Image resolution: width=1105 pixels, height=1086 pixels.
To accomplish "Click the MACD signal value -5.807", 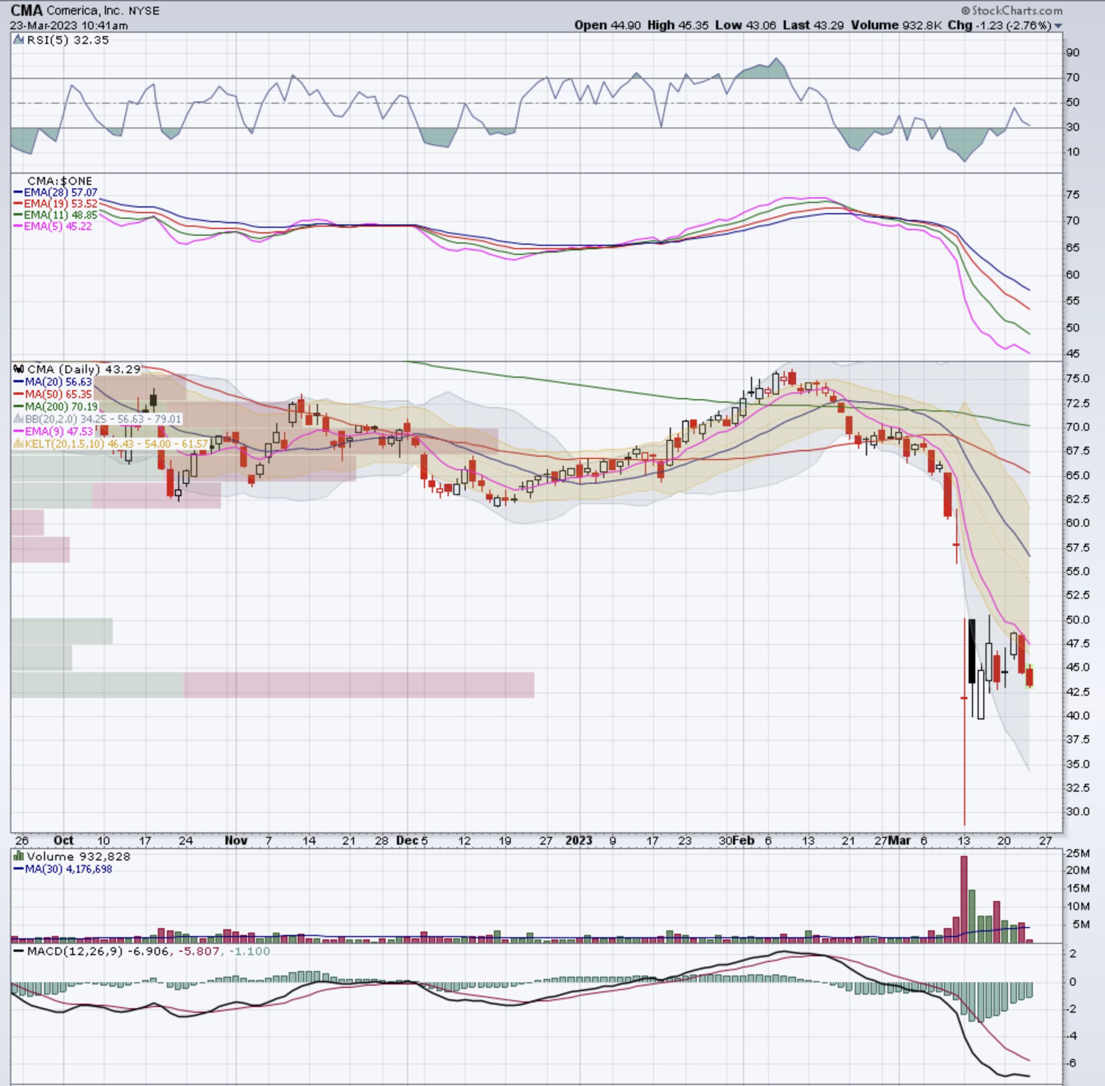I will click(x=199, y=951).
